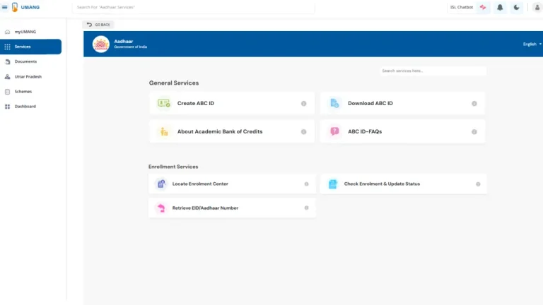Show info for Retrieve EID/Aadhaar Number
This screenshot has width=543, height=305.
point(306,208)
